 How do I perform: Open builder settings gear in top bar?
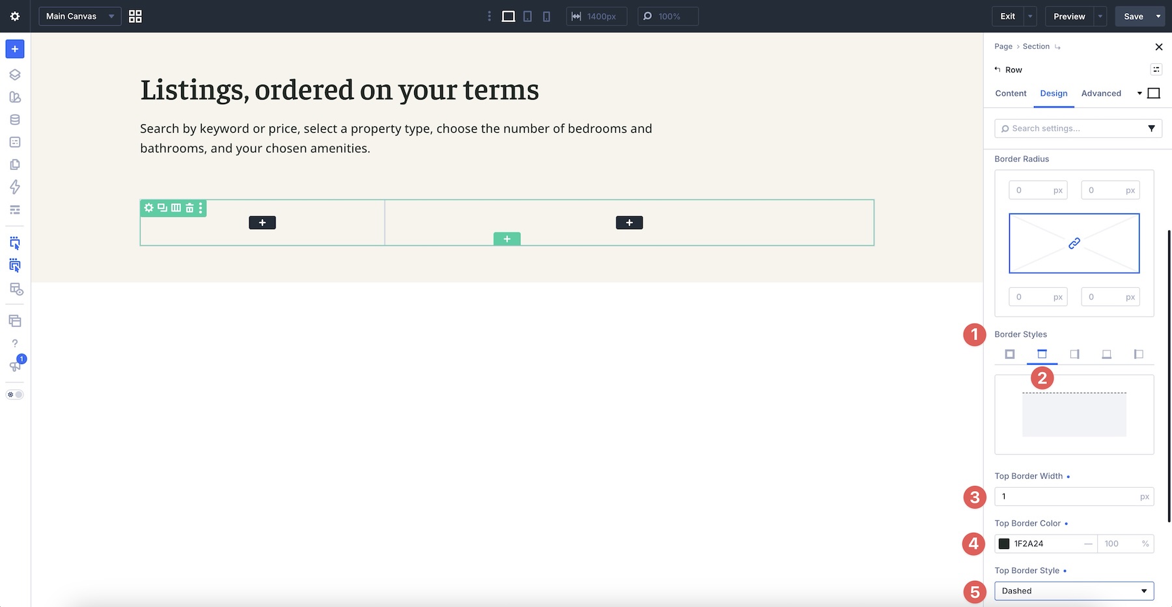click(x=15, y=16)
